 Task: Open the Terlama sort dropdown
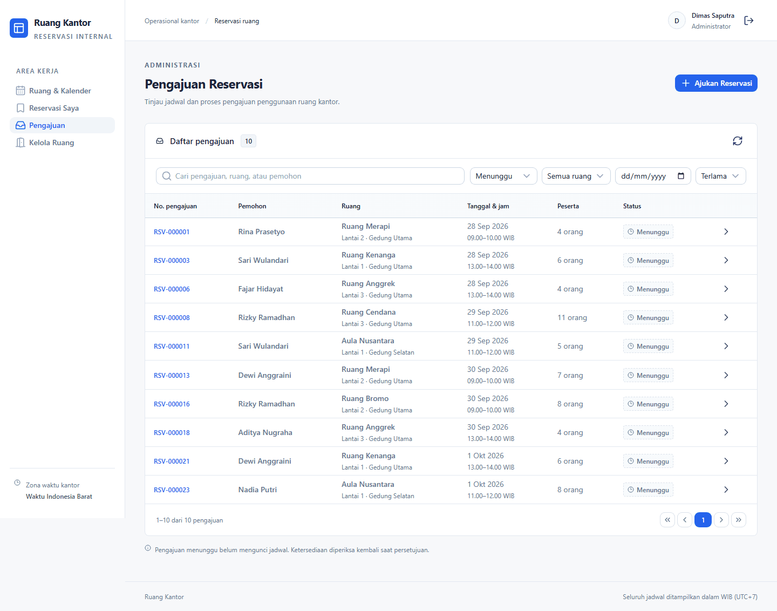[720, 176]
